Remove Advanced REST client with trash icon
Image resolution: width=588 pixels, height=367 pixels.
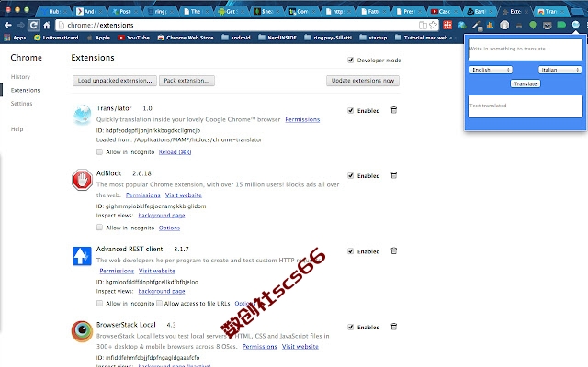394,250
